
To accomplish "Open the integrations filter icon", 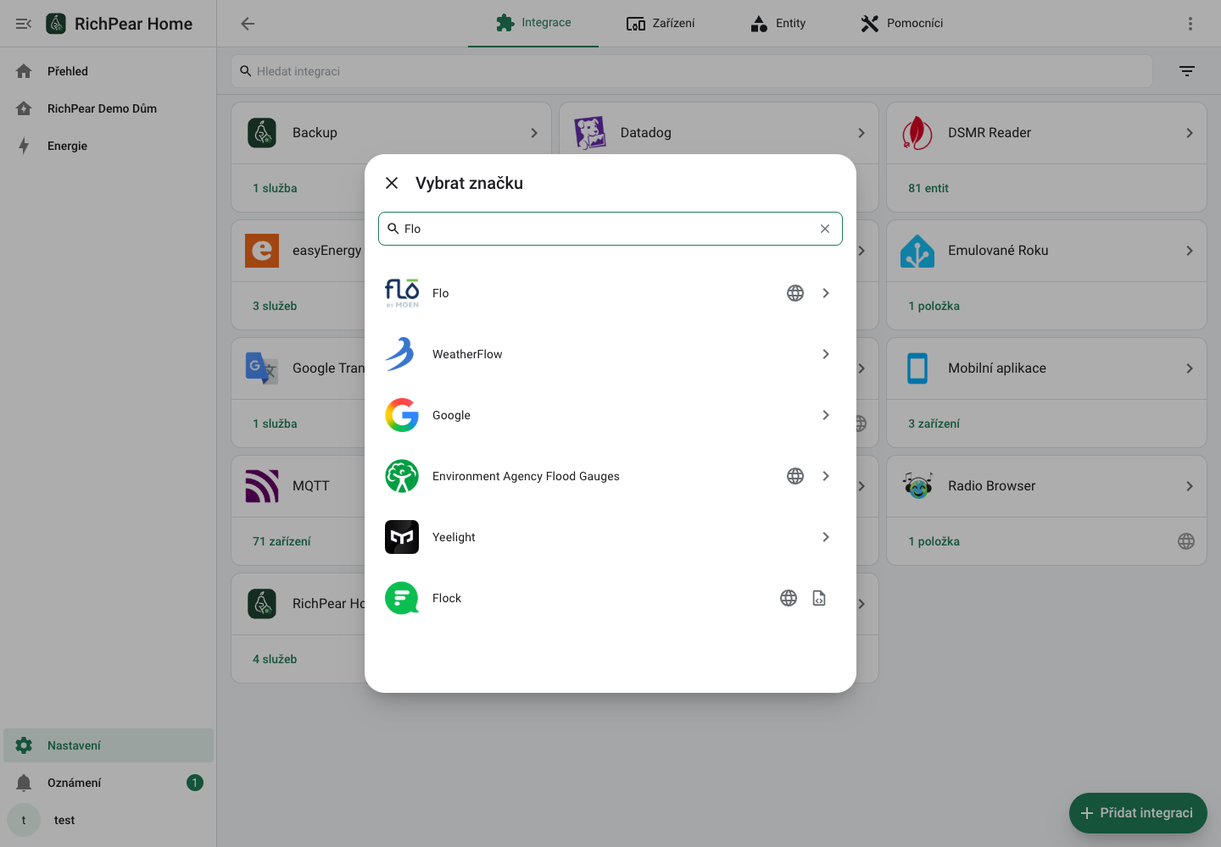I will coord(1187,71).
